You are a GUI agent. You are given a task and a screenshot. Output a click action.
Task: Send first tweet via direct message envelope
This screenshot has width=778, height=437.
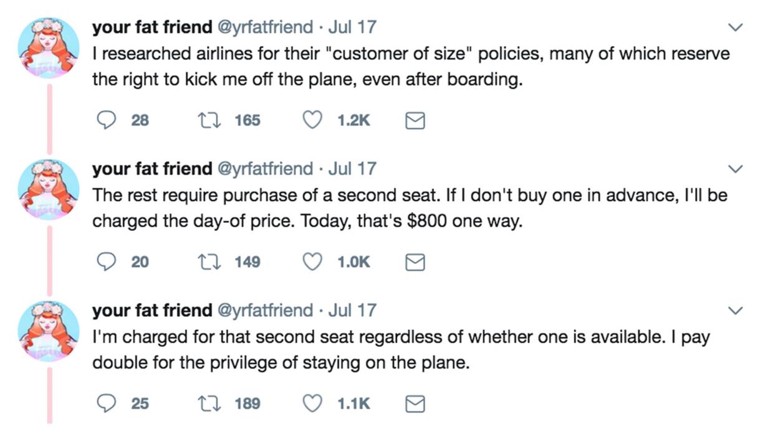415,121
